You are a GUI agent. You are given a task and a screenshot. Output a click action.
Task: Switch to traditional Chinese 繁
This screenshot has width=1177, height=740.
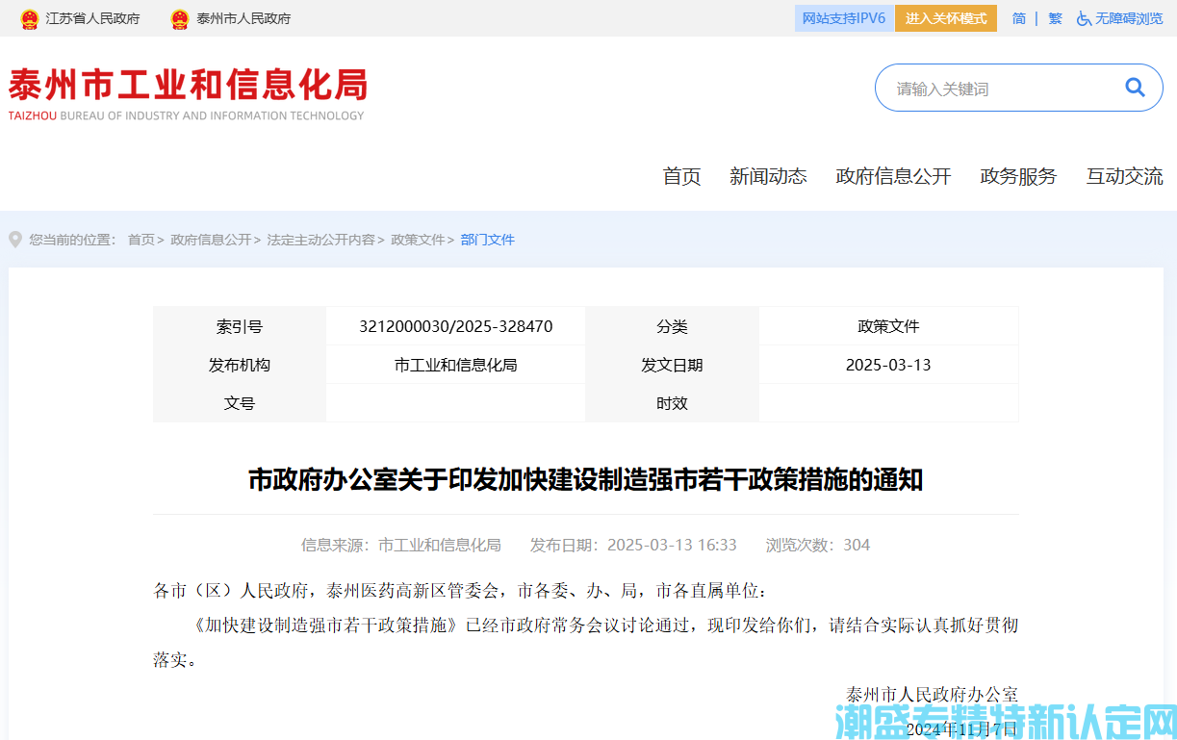(x=1056, y=18)
